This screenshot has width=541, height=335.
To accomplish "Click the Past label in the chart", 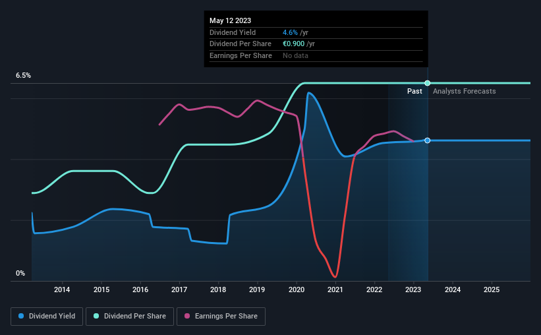I will click(x=414, y=91).
